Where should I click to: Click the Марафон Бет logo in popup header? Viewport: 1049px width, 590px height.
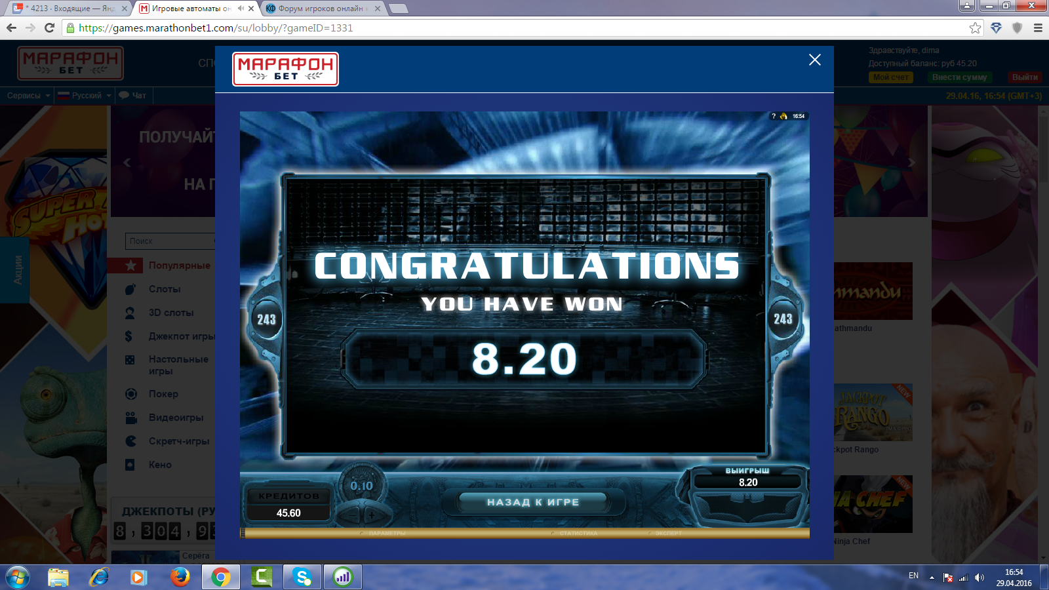(285, 69)
